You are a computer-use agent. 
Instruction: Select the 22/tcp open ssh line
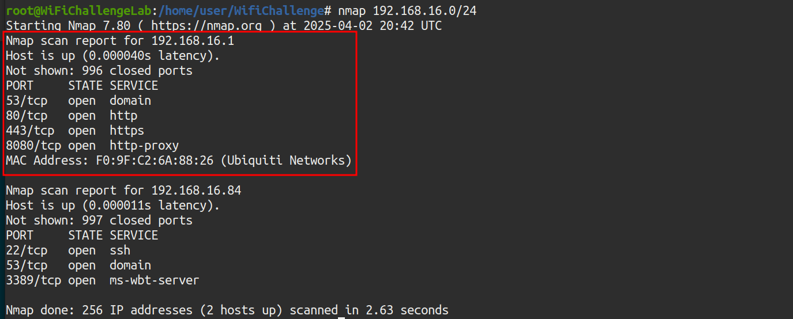68,250
